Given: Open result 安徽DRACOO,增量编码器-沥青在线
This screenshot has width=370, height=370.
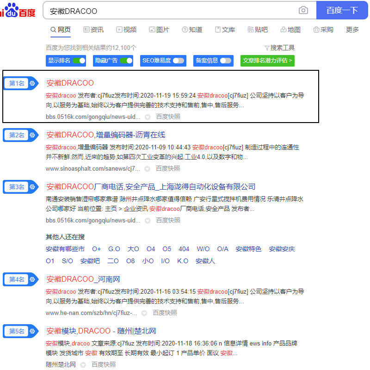Looking at the screenshot, I should (x=106, y=135).
